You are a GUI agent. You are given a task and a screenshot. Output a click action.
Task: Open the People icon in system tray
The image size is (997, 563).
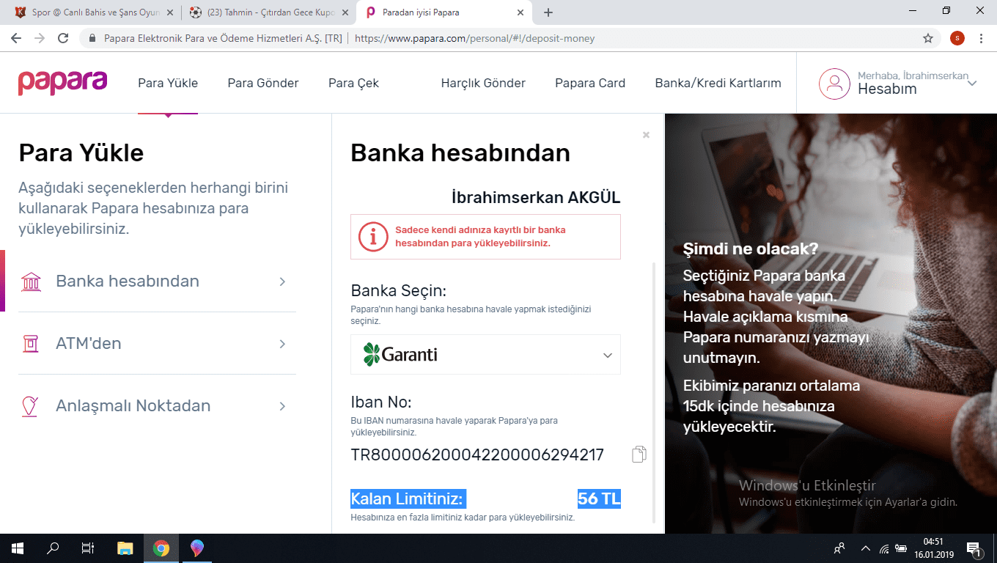pos(840,548)
